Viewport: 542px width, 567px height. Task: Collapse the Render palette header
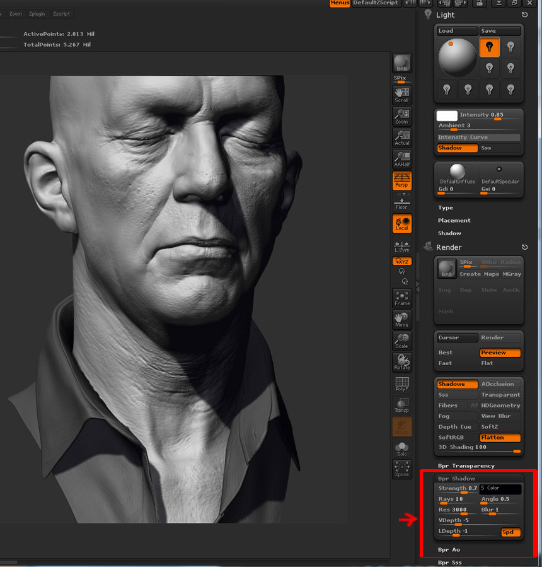pos(449,247)
